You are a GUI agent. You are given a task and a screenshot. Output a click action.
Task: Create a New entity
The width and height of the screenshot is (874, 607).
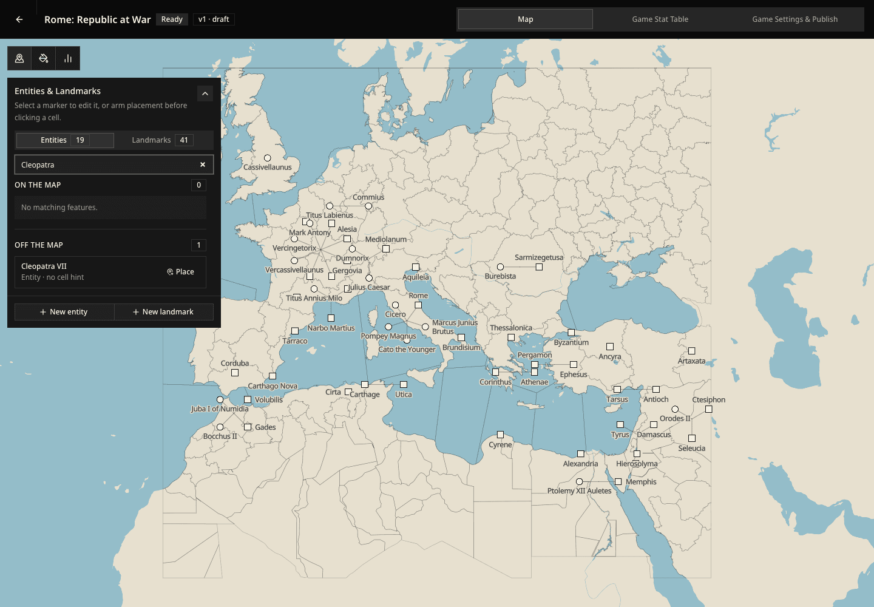coord(64,312)
